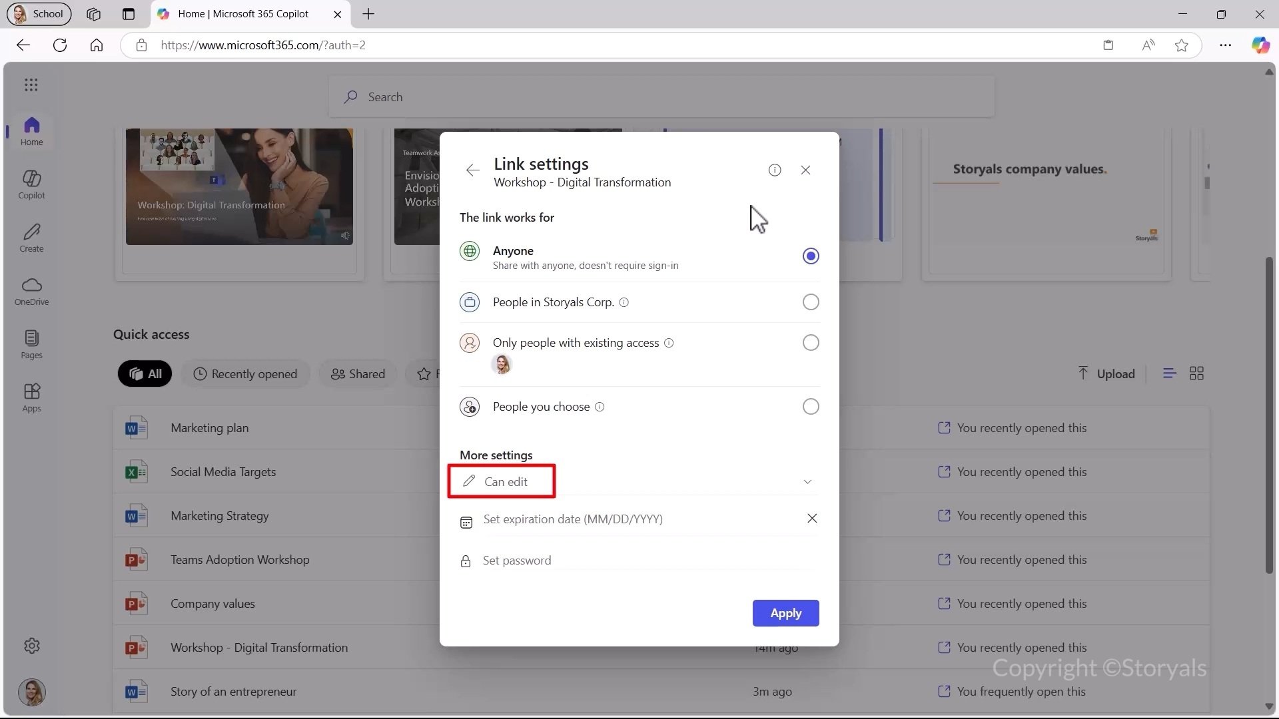Open Story of an entrepreneur document
Image resolution: width=1279 pixels, height=719 pixels.
click(233, 692)
